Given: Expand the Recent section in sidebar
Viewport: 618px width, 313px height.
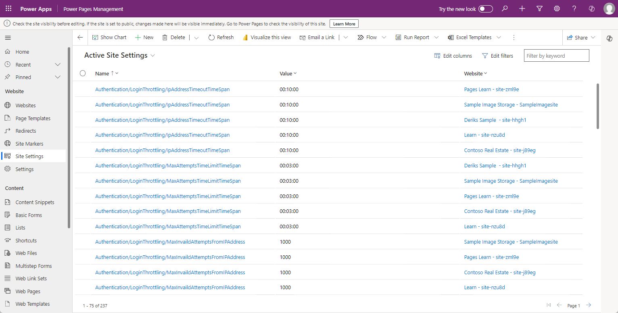Looking at the screenshot, I should [58, 65].
